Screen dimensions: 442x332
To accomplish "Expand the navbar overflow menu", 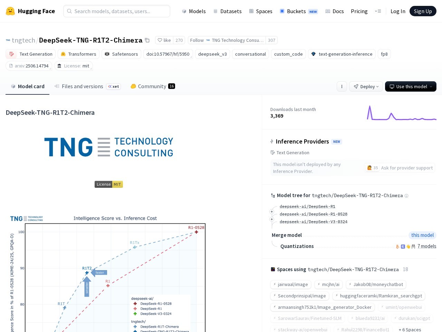I will pos(378,11).
